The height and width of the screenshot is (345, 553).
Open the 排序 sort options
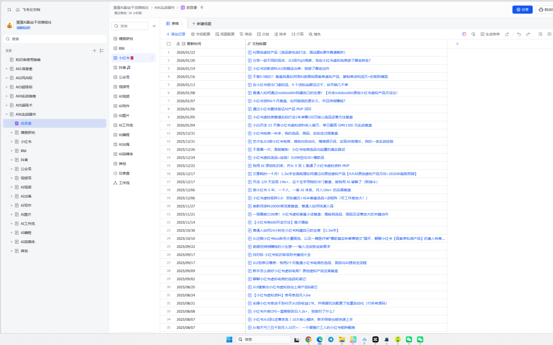(x=280, y=34)
